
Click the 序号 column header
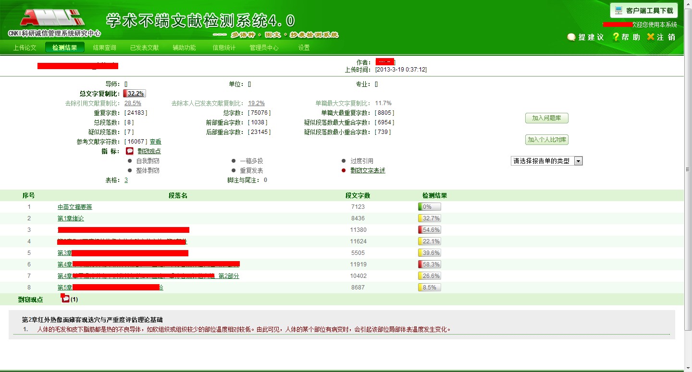(29, 195)
